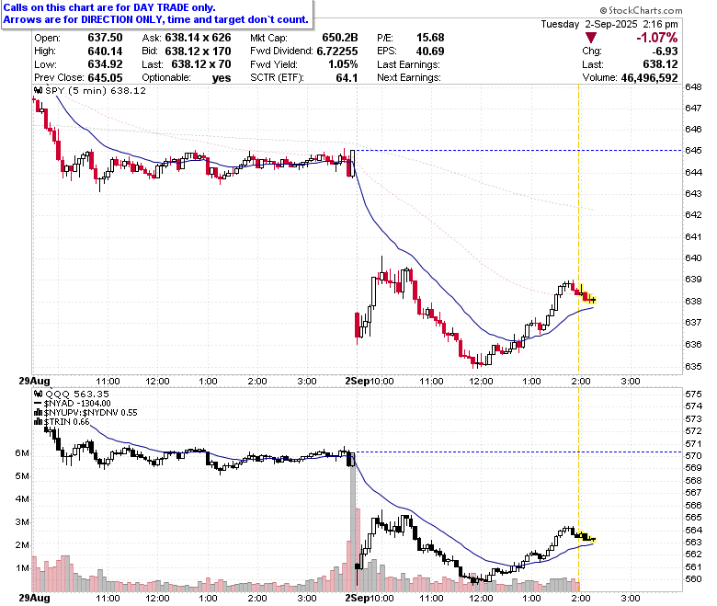Click the $NYAD line legend icon
This screenshot has width=717, height=606.
tap(39, 403)
